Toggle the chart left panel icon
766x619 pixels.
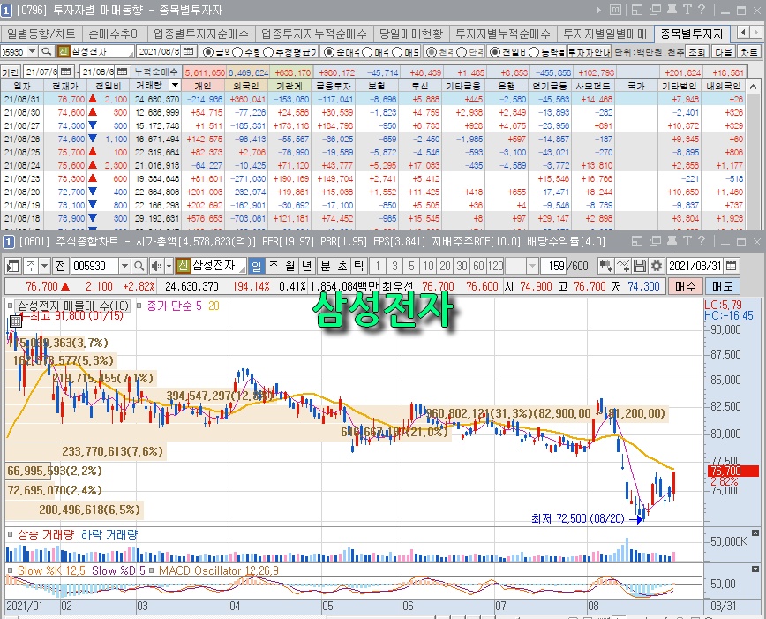pyautogui.click(x=12, y=266)
